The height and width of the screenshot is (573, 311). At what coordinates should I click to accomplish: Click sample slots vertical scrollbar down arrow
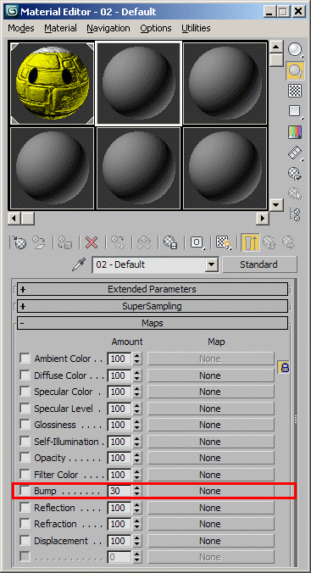click(x=276, y=204)
